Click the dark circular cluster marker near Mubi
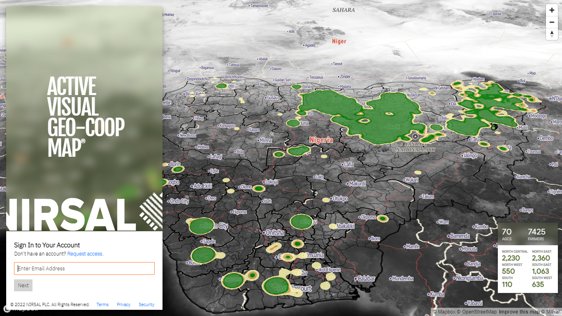This screenshot has width=562, height=316. tap(493, 127)
